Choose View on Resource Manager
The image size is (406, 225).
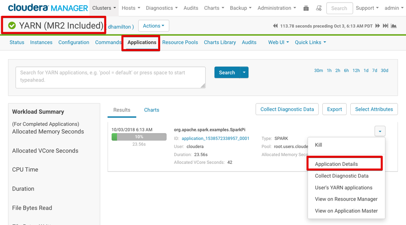tap(346, 199)
